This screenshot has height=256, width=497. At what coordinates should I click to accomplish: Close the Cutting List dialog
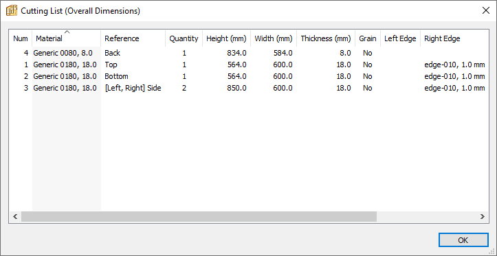pyautogui.click(x=485, y=10)
